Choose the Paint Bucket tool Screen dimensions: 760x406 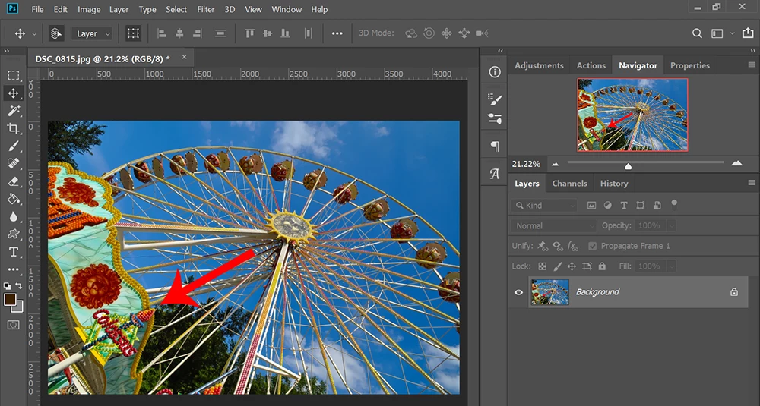[14, 199]
